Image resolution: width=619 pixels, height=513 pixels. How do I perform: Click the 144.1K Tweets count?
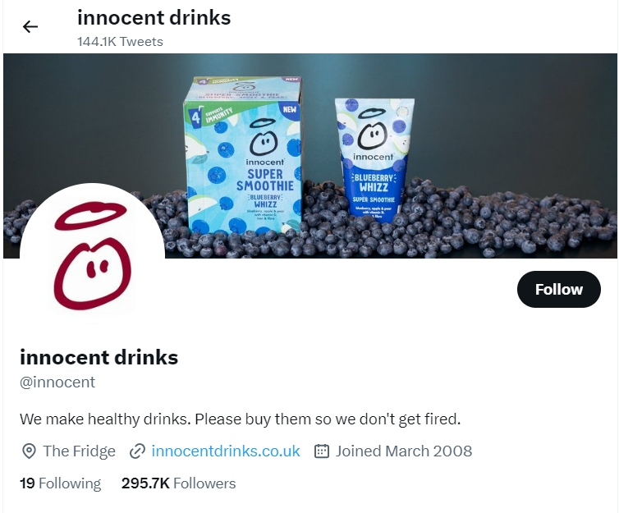[x=120, y=41]
